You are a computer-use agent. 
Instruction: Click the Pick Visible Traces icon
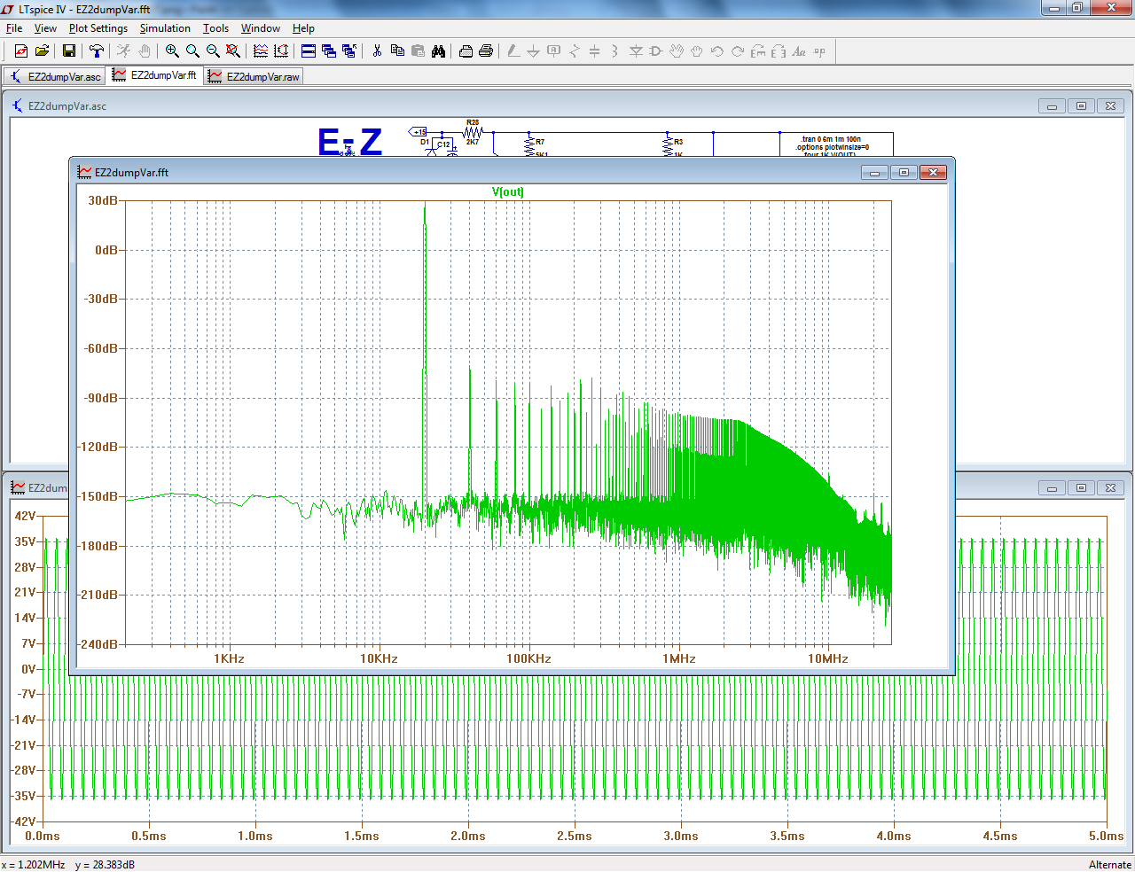coord(261,51)
